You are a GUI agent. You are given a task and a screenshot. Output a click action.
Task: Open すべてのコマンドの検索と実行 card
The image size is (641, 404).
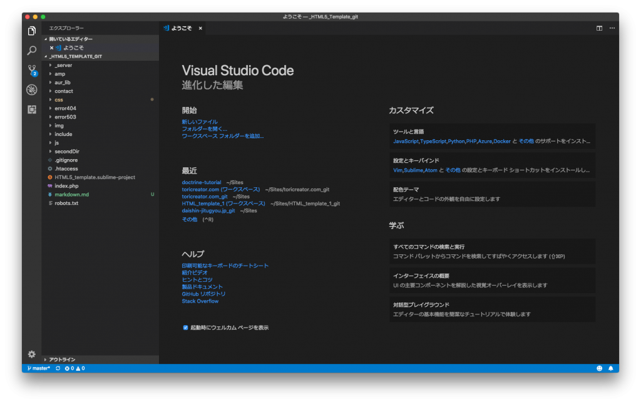(x=492, y=251)
